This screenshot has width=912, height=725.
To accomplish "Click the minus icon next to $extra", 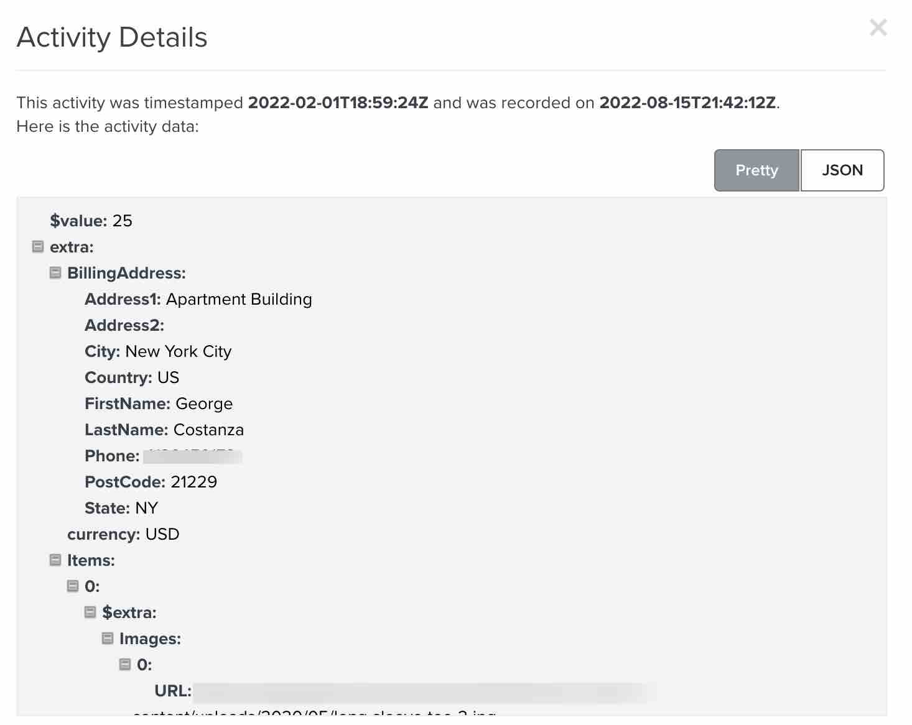I will [89, 612].
